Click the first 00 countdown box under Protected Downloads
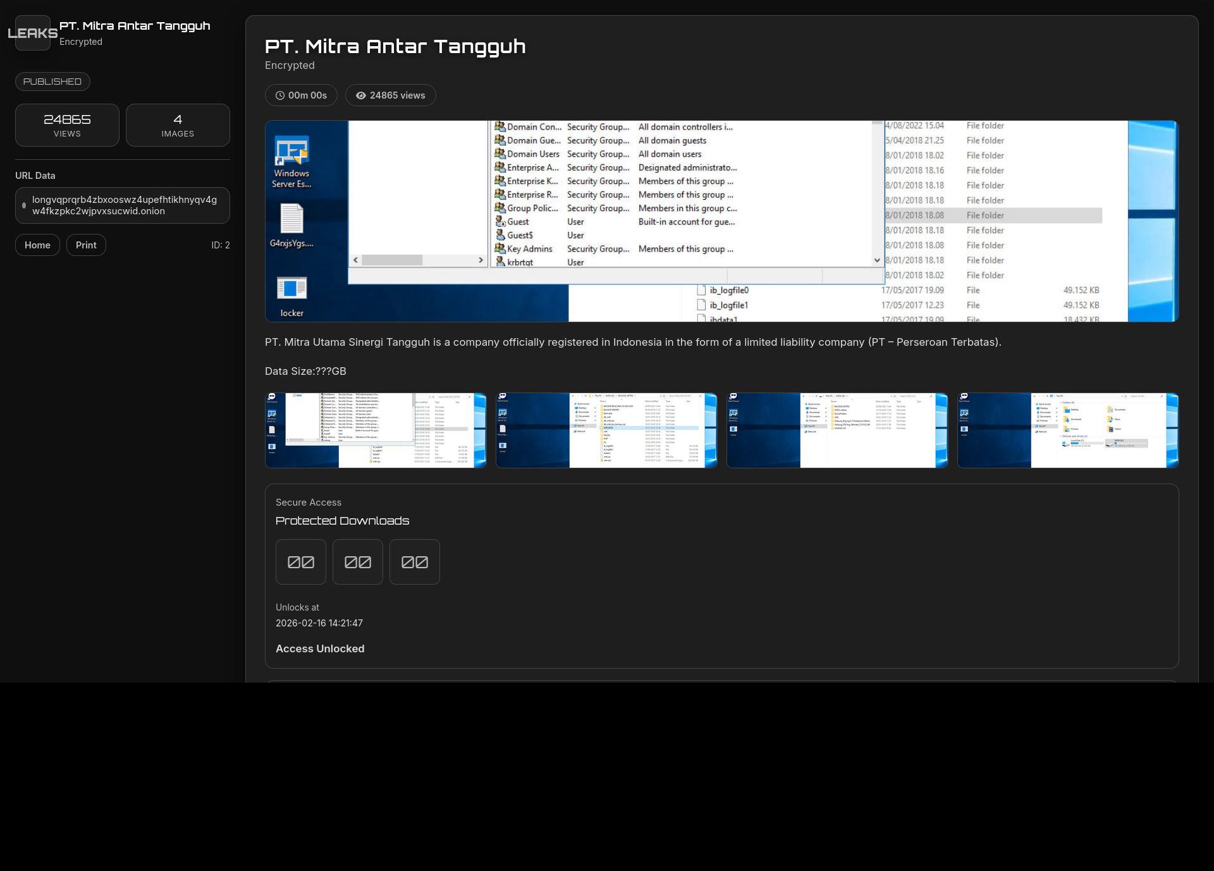Viewport: 1214px width, 871px height. [300, 561]
